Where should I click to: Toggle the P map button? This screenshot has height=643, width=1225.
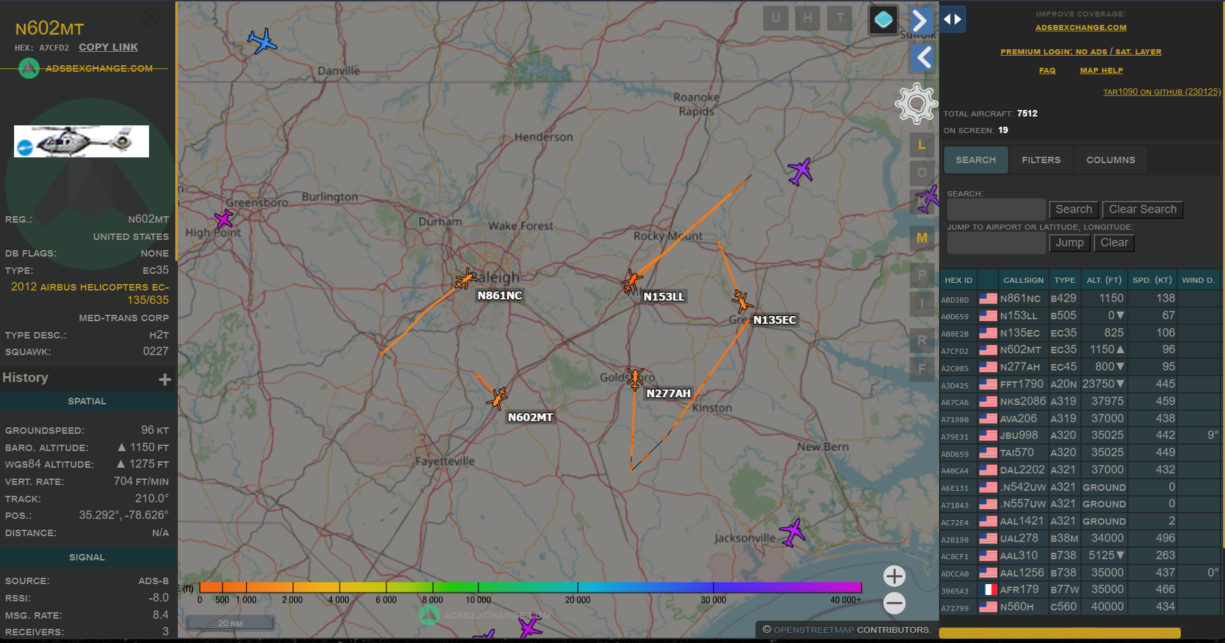click(922, 276)
